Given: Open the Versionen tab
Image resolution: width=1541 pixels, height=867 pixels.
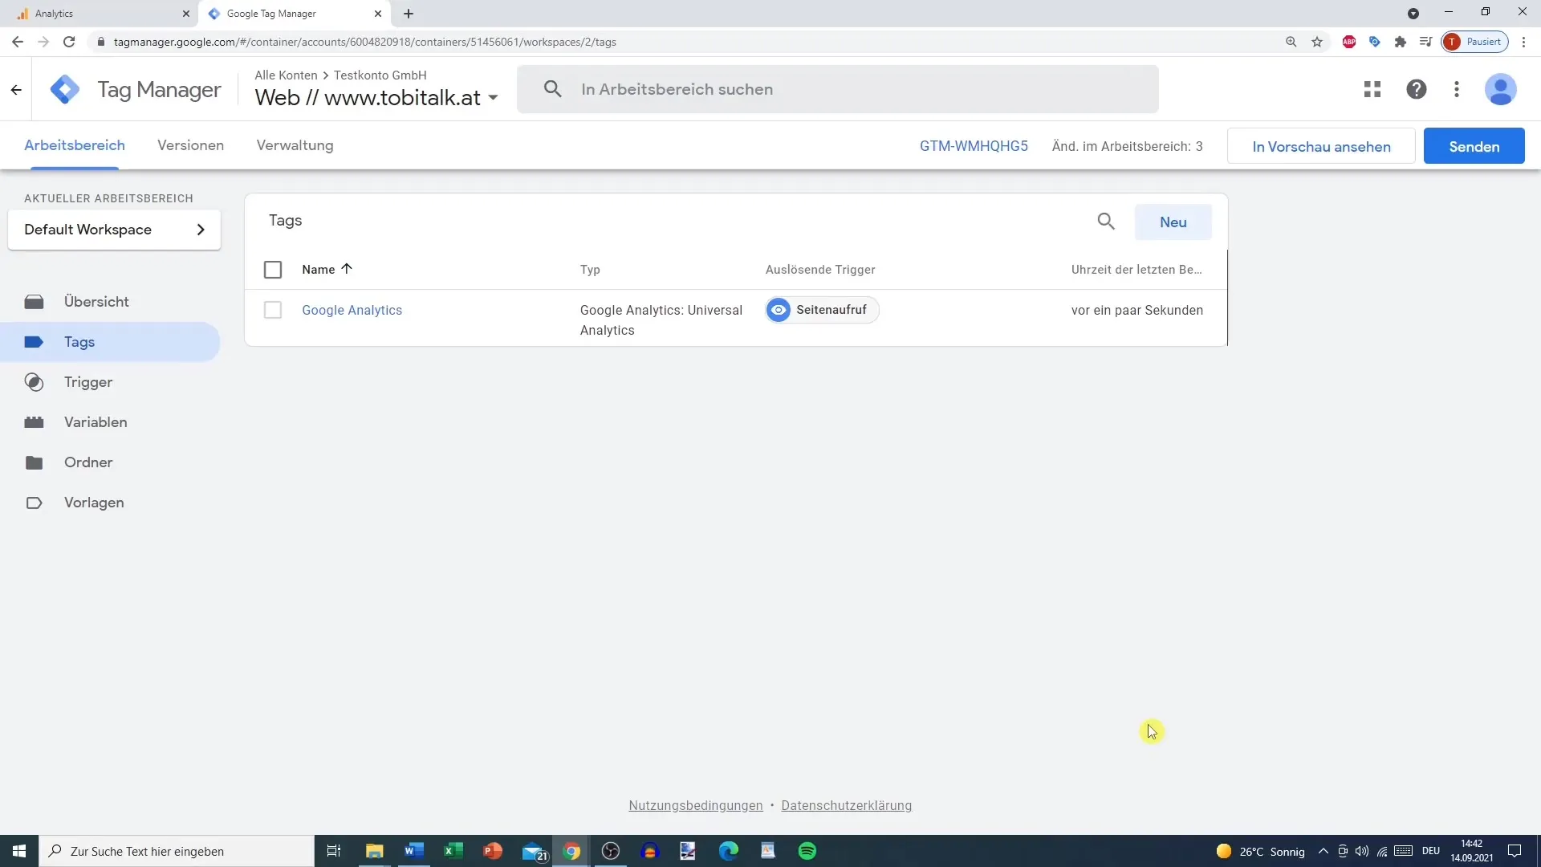Looking at the screenshot, I should (190, 145).
